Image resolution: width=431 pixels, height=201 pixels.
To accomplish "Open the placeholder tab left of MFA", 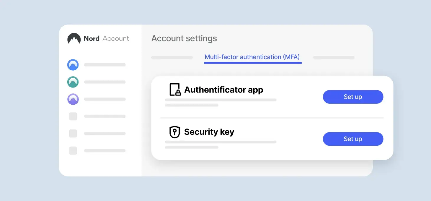I will click(172, 58).
